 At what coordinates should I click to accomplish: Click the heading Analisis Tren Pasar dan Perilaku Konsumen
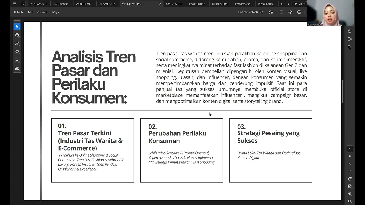tap(94, 77)
